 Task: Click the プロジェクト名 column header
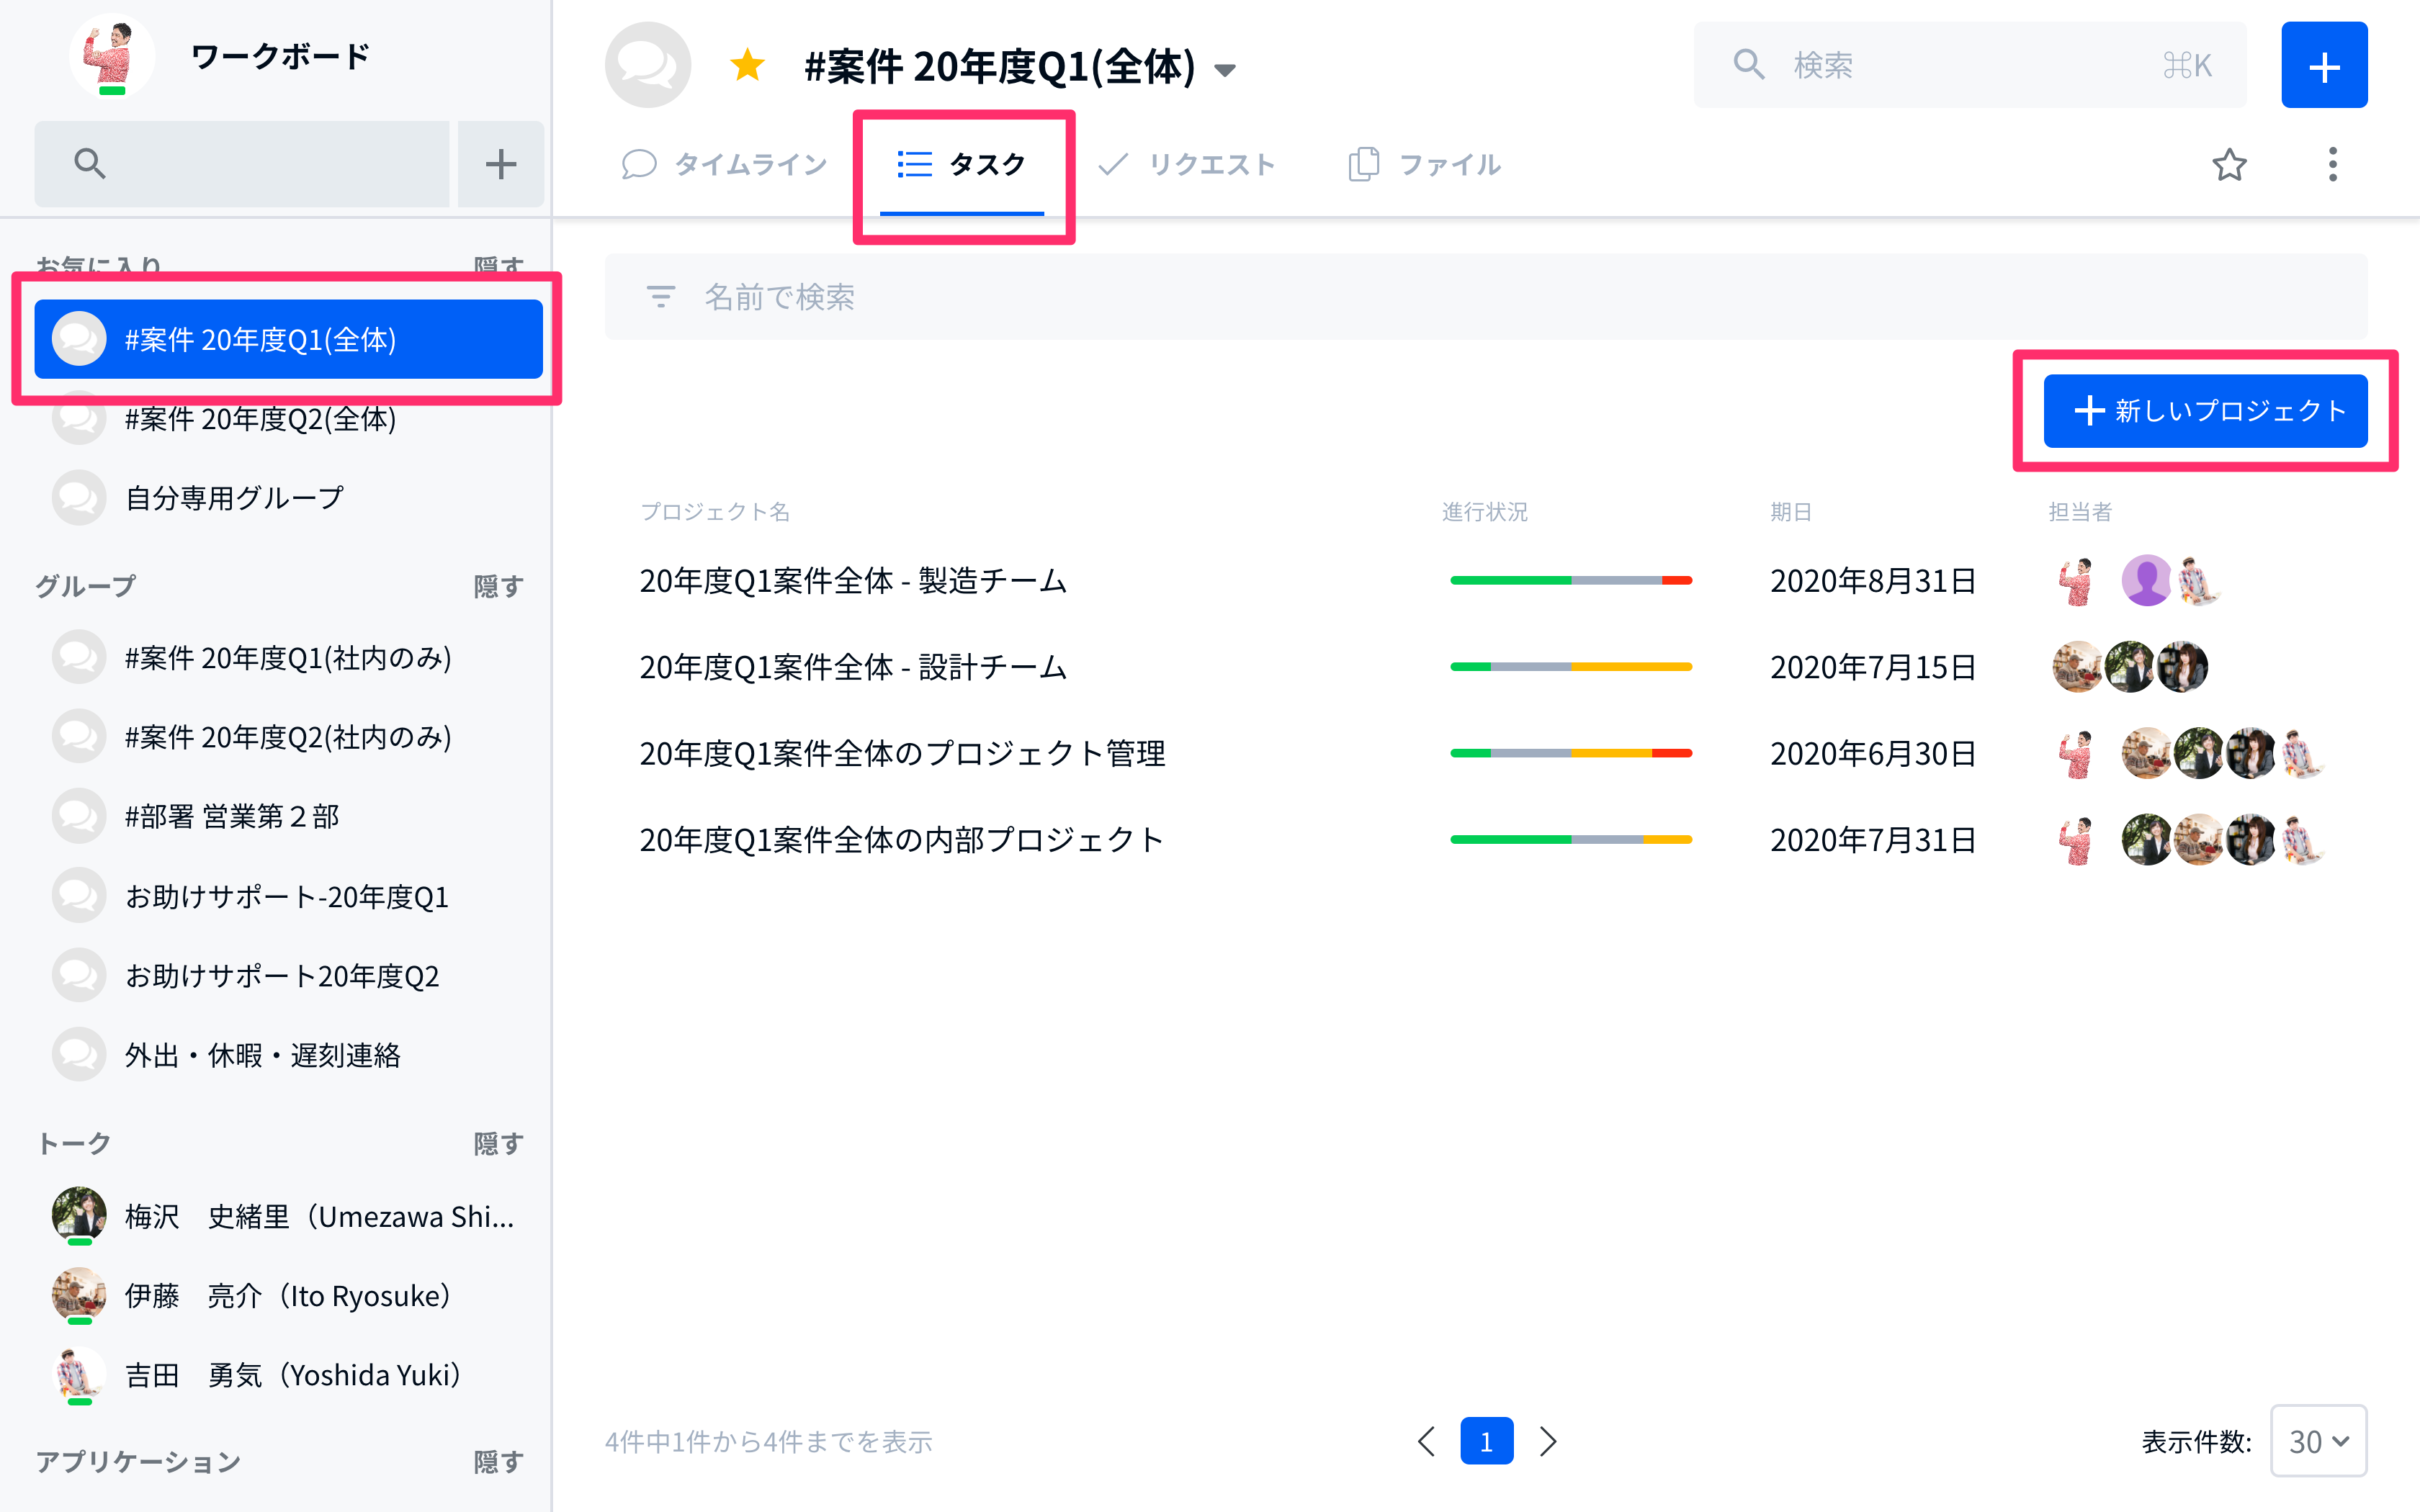pyautogui.click(x=715, y=512)
